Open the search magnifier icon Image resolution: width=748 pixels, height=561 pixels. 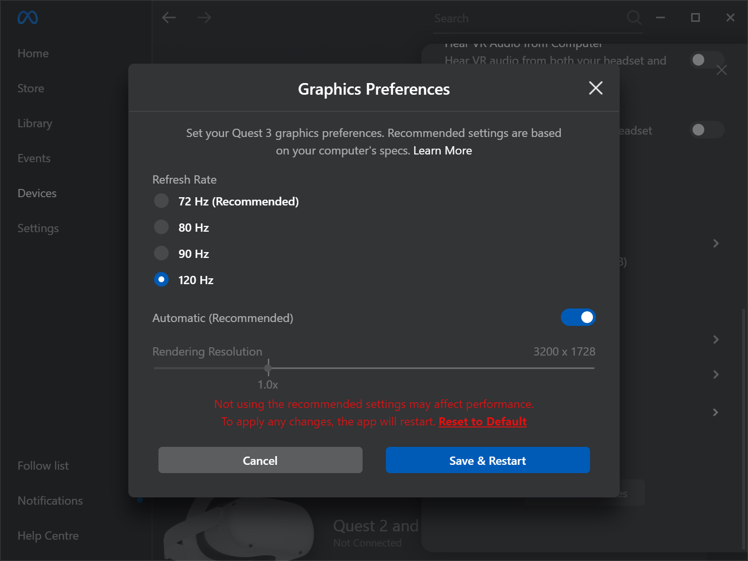click(x=634, y=17)
